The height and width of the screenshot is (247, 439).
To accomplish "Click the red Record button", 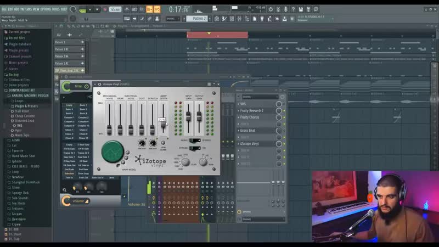I will point(105,9).
